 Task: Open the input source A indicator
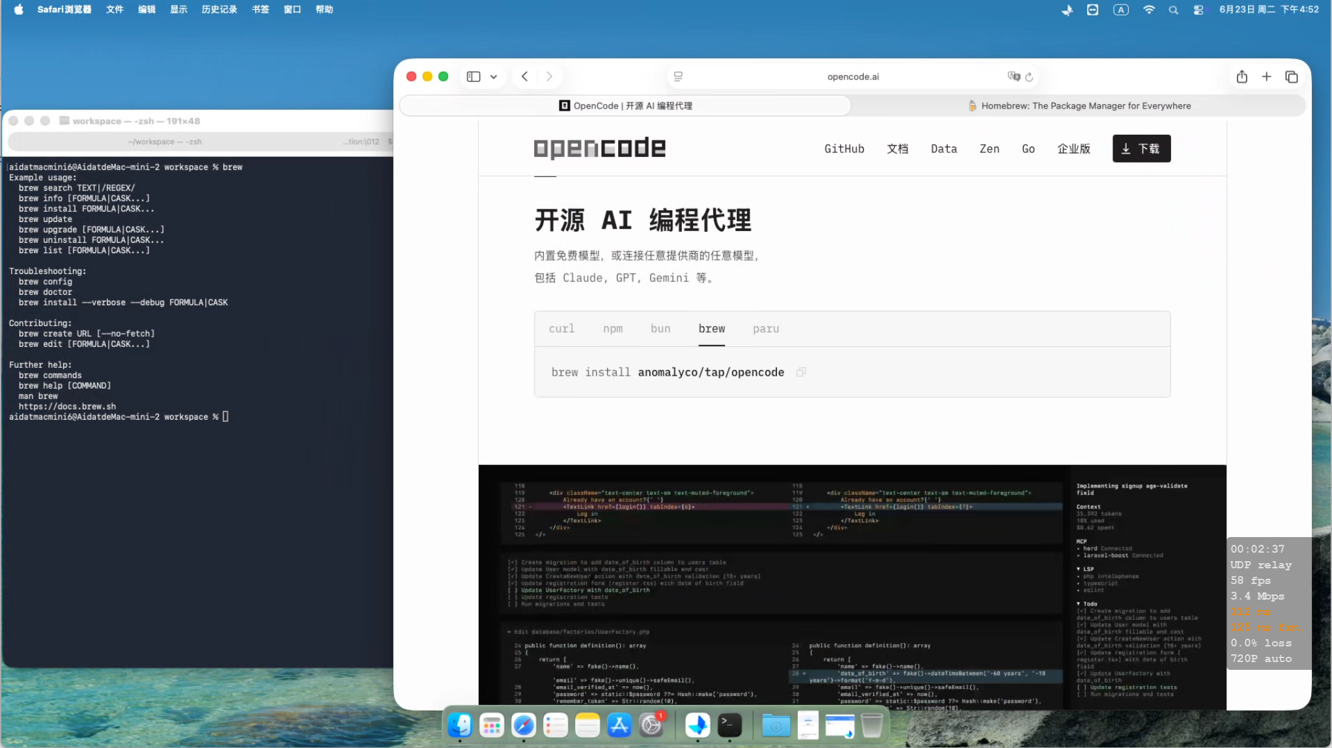click(x=1120, y=10)
